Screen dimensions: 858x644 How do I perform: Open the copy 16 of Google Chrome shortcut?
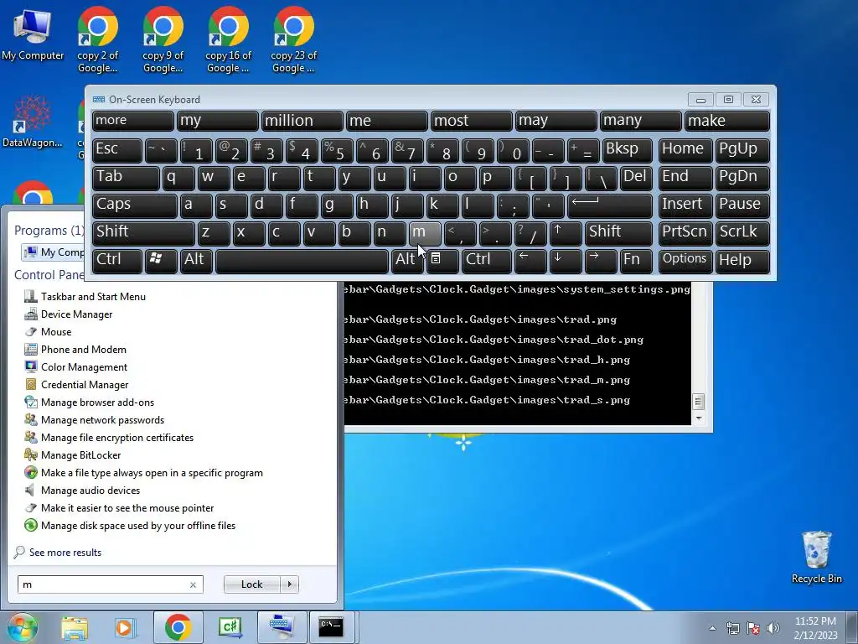click(x=228, y=40)
